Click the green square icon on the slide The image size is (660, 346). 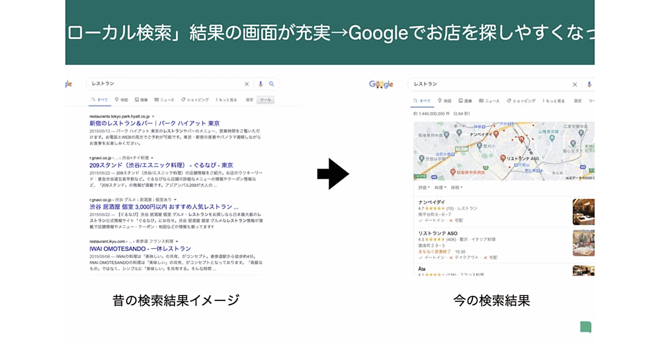pos(586,327)
